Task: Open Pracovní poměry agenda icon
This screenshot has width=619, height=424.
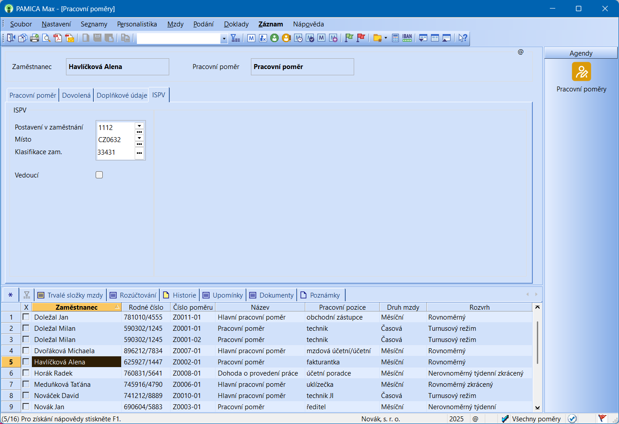Action: [x=581, y=72]
